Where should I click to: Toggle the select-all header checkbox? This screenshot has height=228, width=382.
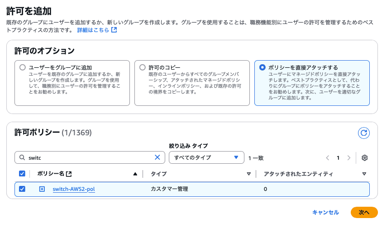[x=22, y=174]
